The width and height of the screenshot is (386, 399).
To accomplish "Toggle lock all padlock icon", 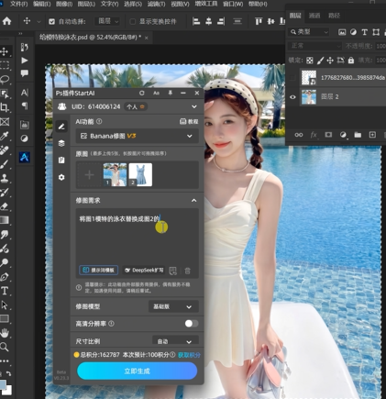I will tap(351, 61).
